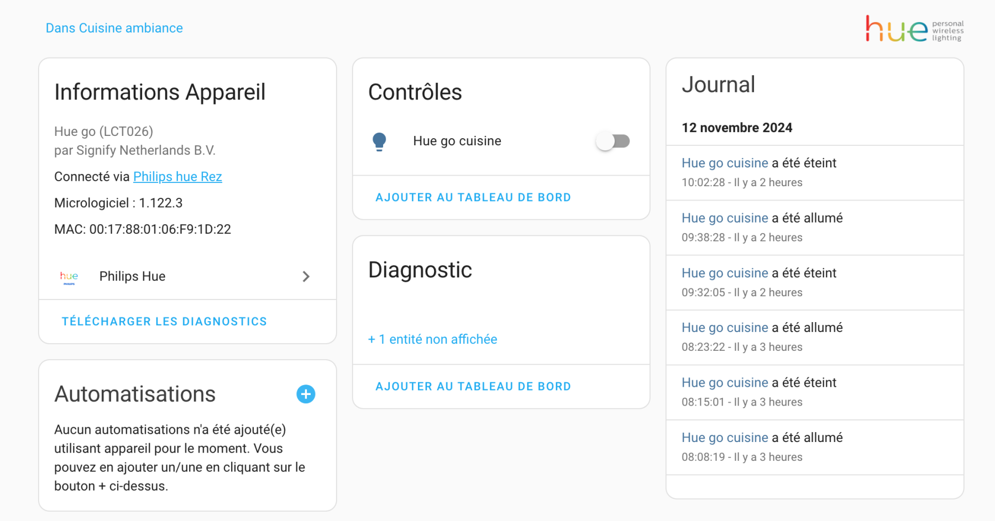Click the Philips Hue integration logo icon

pos(69,277)
